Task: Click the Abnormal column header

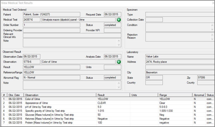Action: tap(199, 95)
